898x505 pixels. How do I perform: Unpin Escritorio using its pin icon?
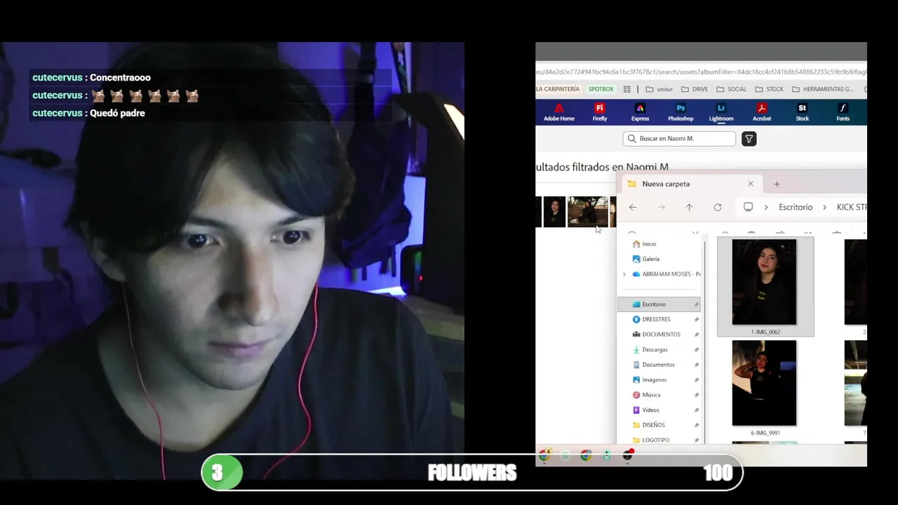pyautogui.click(x=697, y=304)
